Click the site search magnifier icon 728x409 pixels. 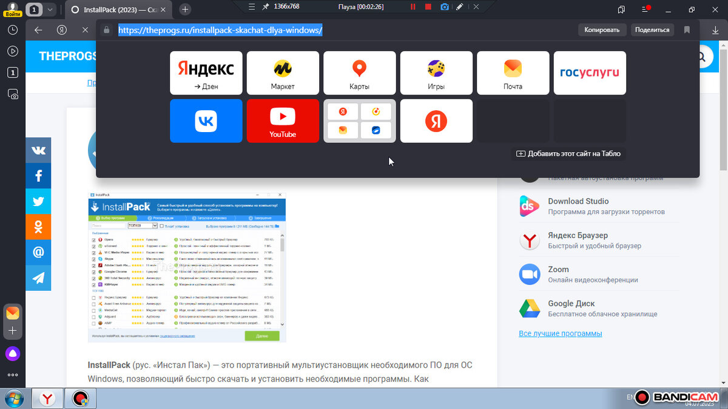pyautogui.click(x=701, y=57)
